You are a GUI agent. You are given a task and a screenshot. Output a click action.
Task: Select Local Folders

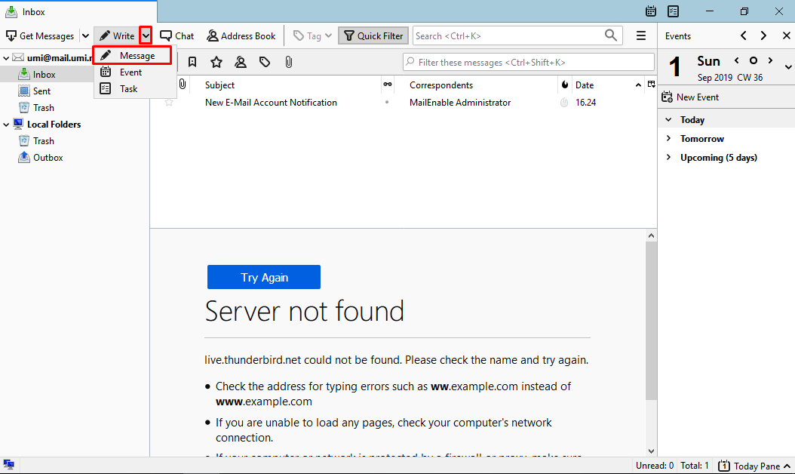coord(54,125)
